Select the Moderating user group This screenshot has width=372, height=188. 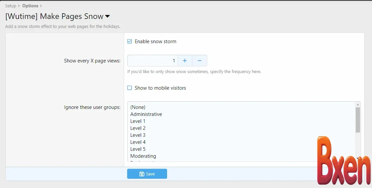click(143, 156)
